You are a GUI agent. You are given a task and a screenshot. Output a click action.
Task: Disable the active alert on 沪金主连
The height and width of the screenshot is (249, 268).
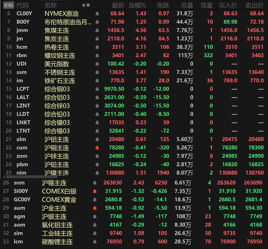[95, 208]
